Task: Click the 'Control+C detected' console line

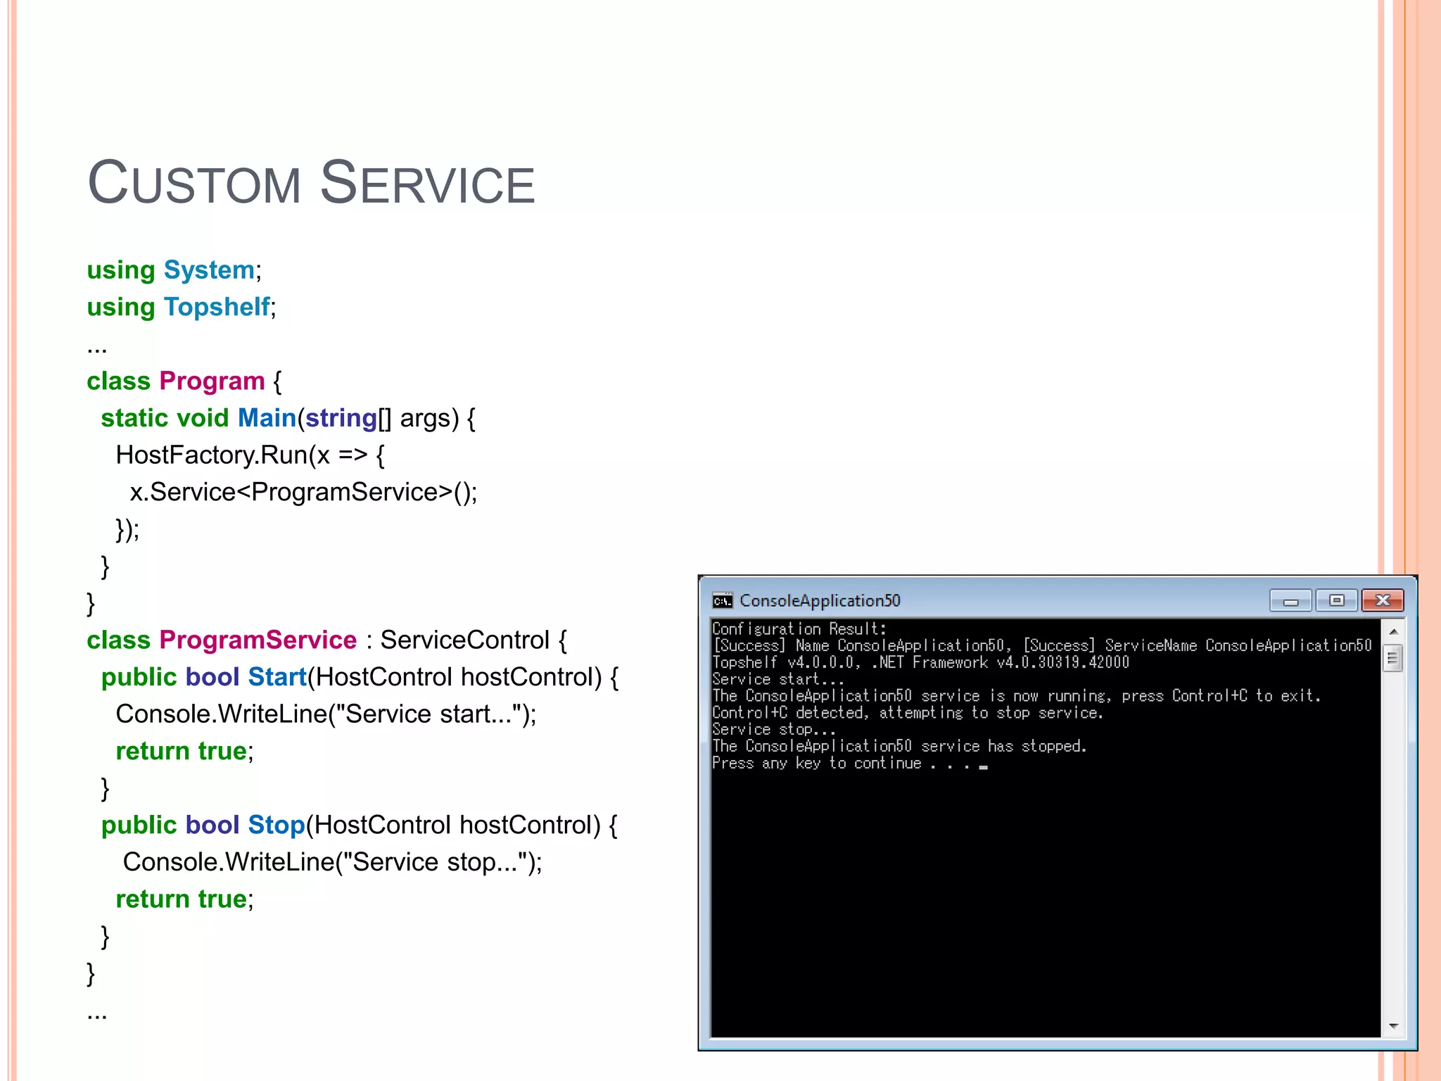Action: click(x=908, y=713)
